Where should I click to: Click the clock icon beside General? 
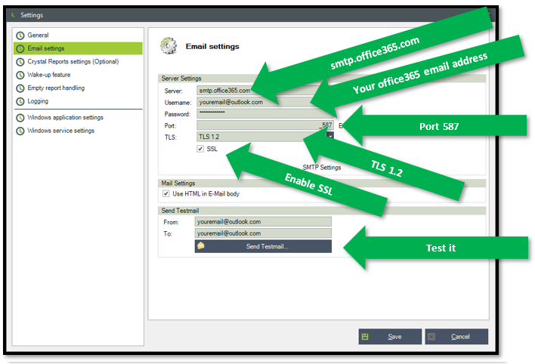click(x=20, y=35)
